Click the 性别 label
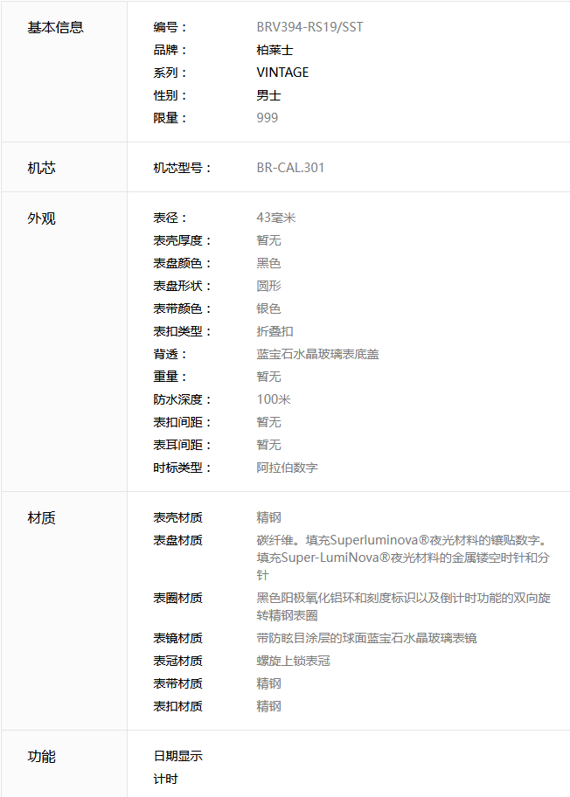This screenshot has width=570, height=797. [170, 95]
